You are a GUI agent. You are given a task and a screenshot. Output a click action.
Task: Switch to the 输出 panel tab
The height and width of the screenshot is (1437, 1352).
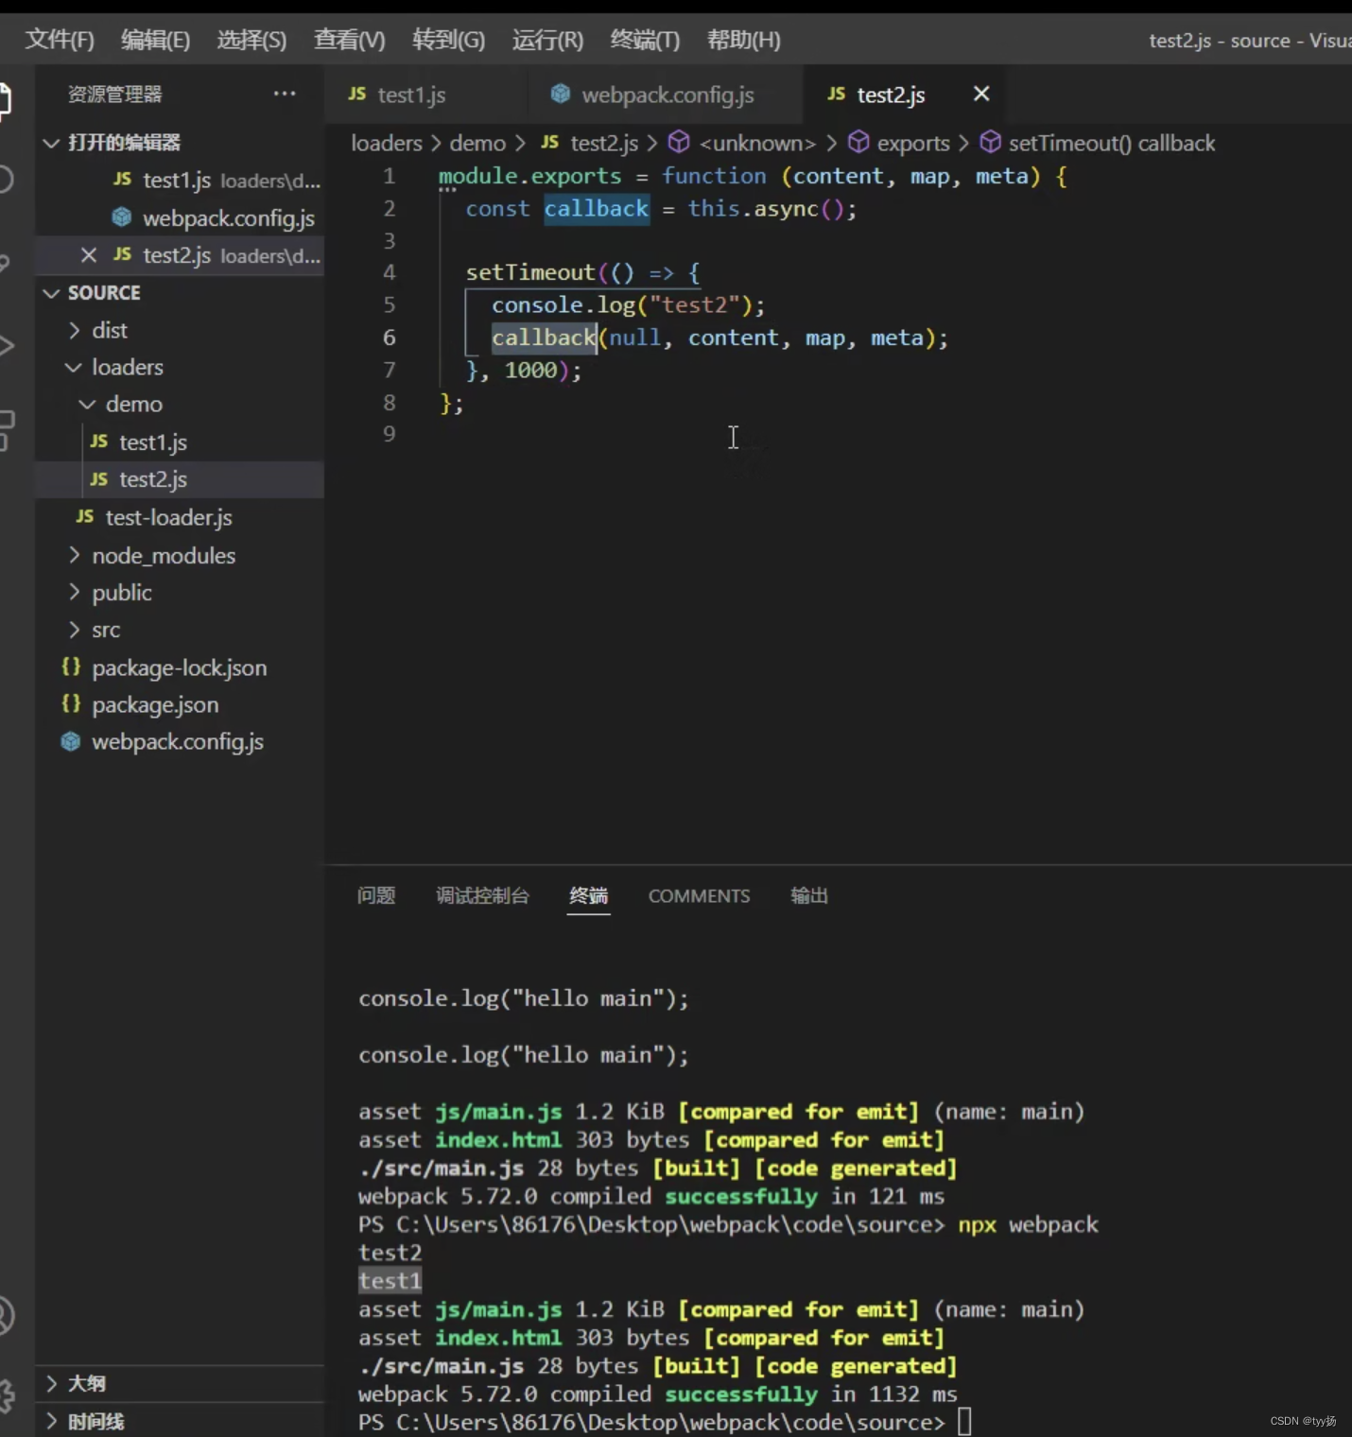[809, 895]
